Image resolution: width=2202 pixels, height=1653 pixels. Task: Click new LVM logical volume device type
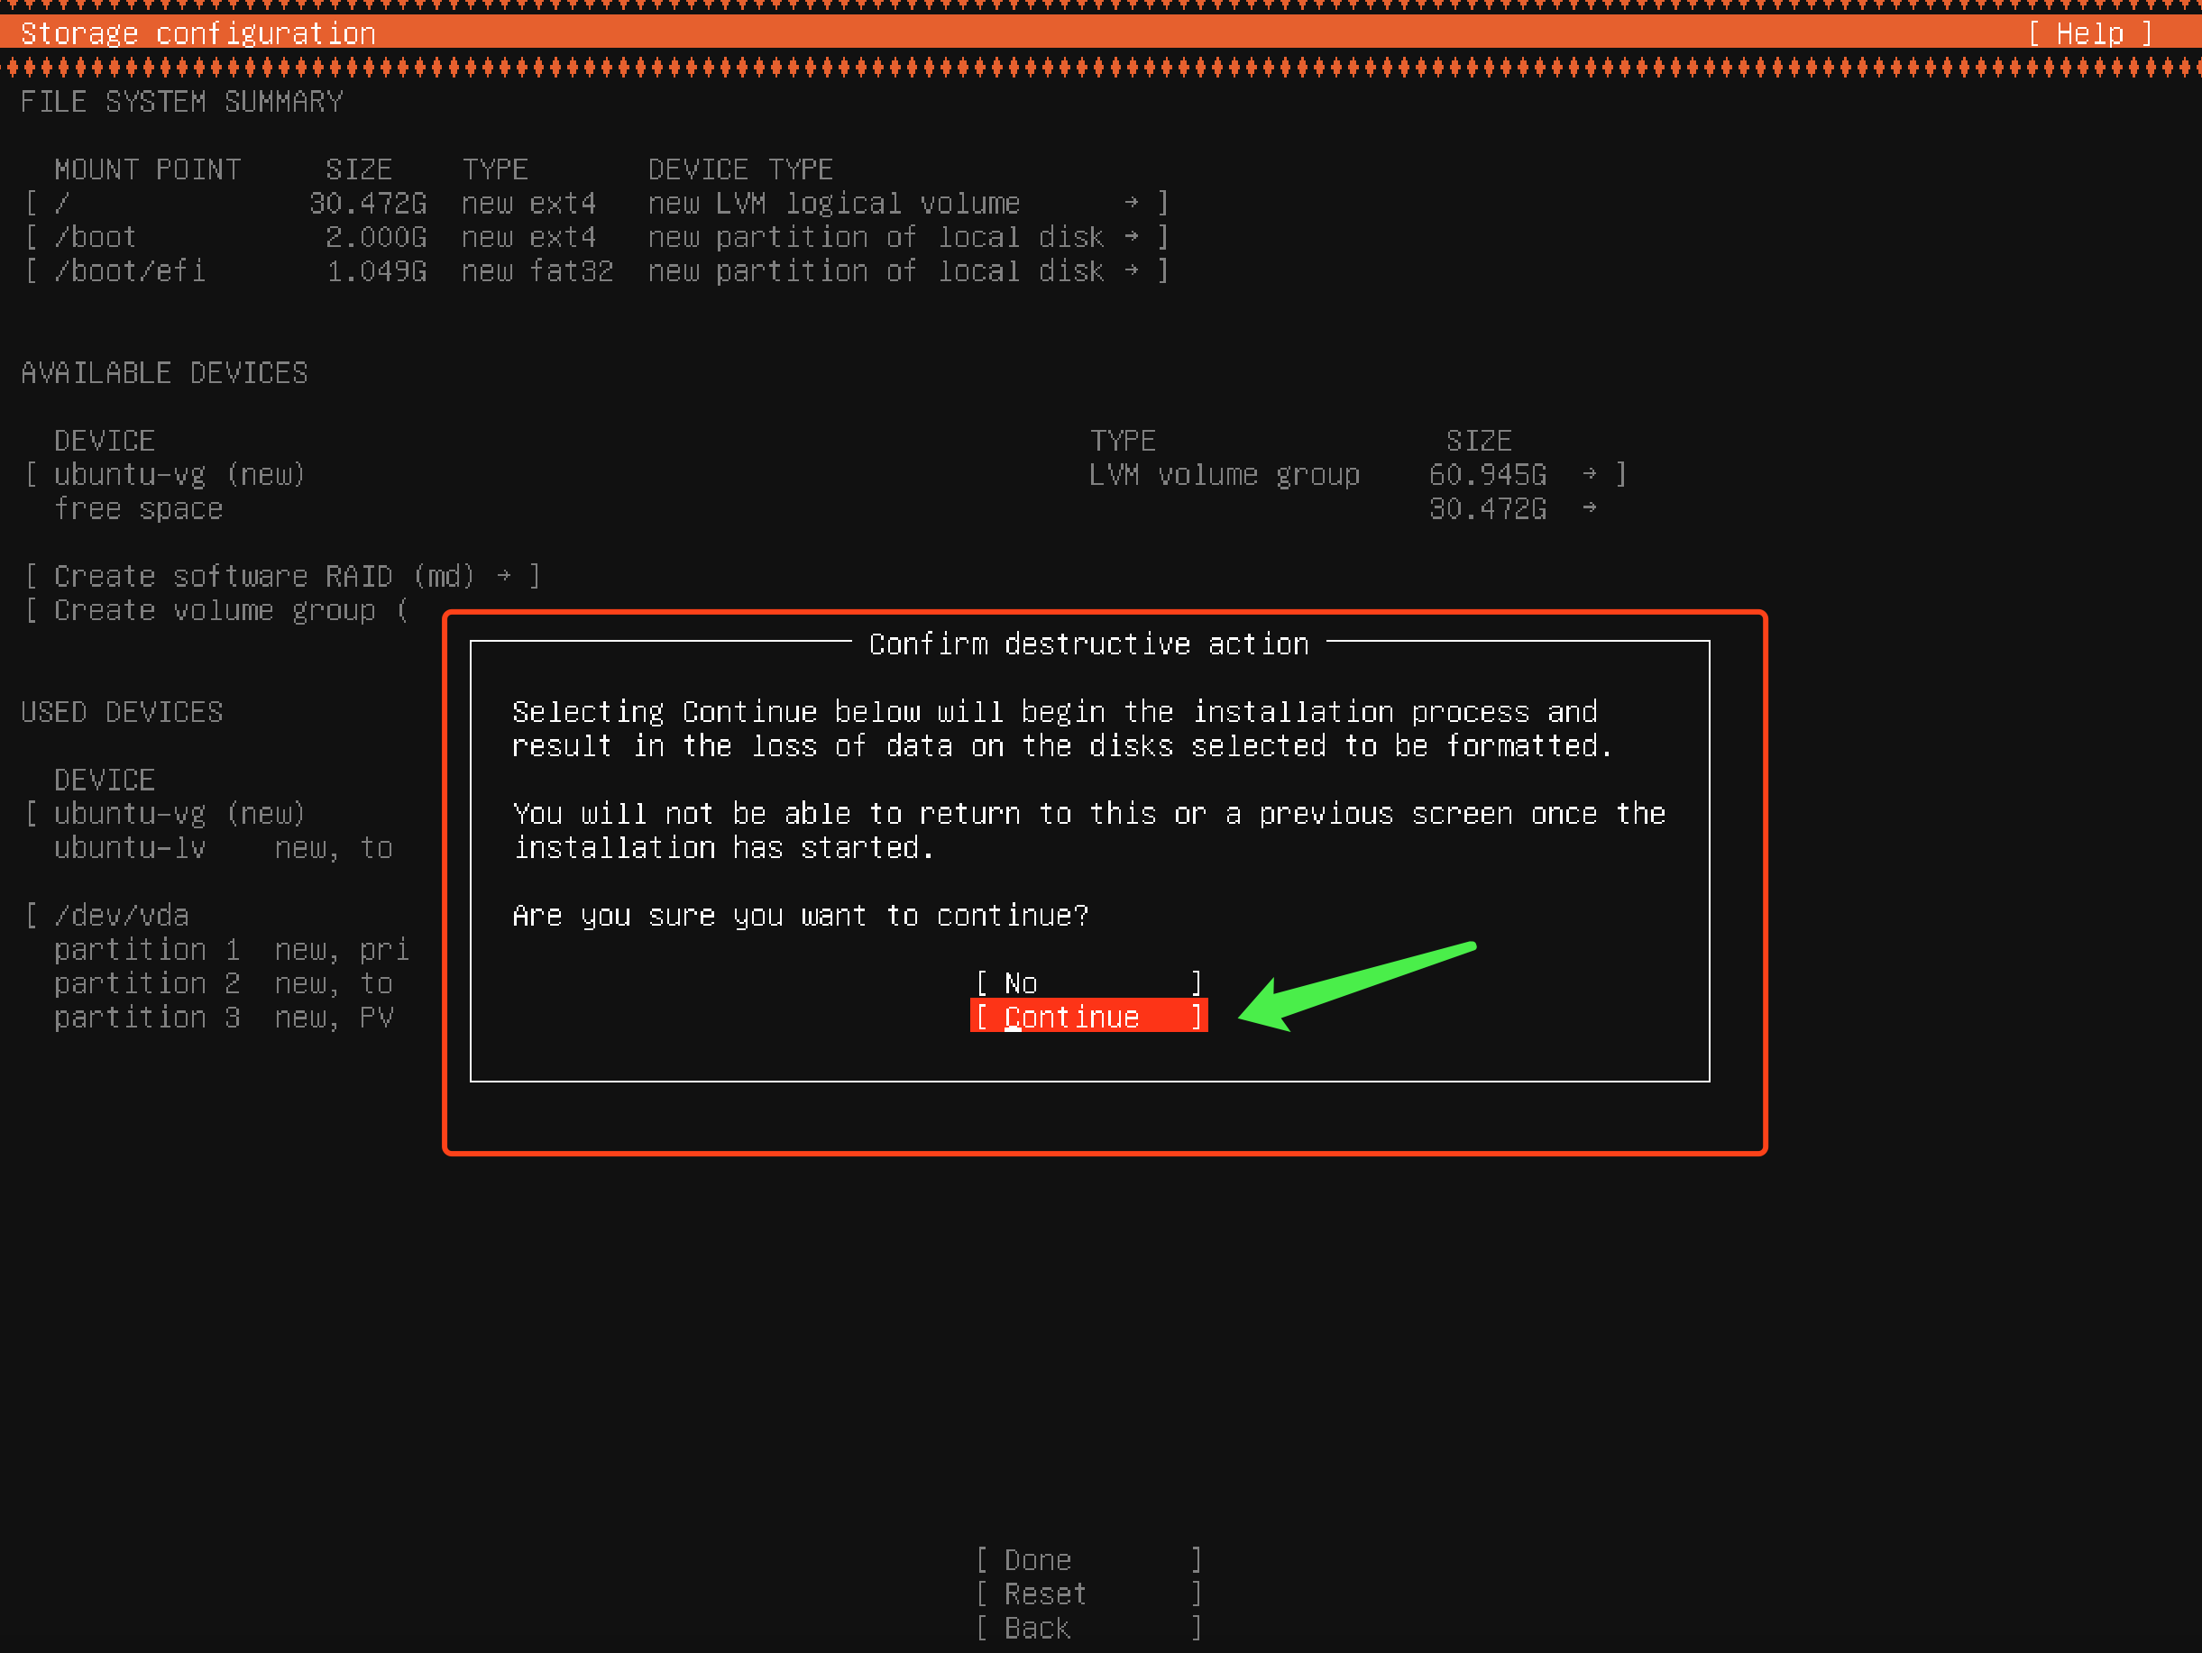834,203
